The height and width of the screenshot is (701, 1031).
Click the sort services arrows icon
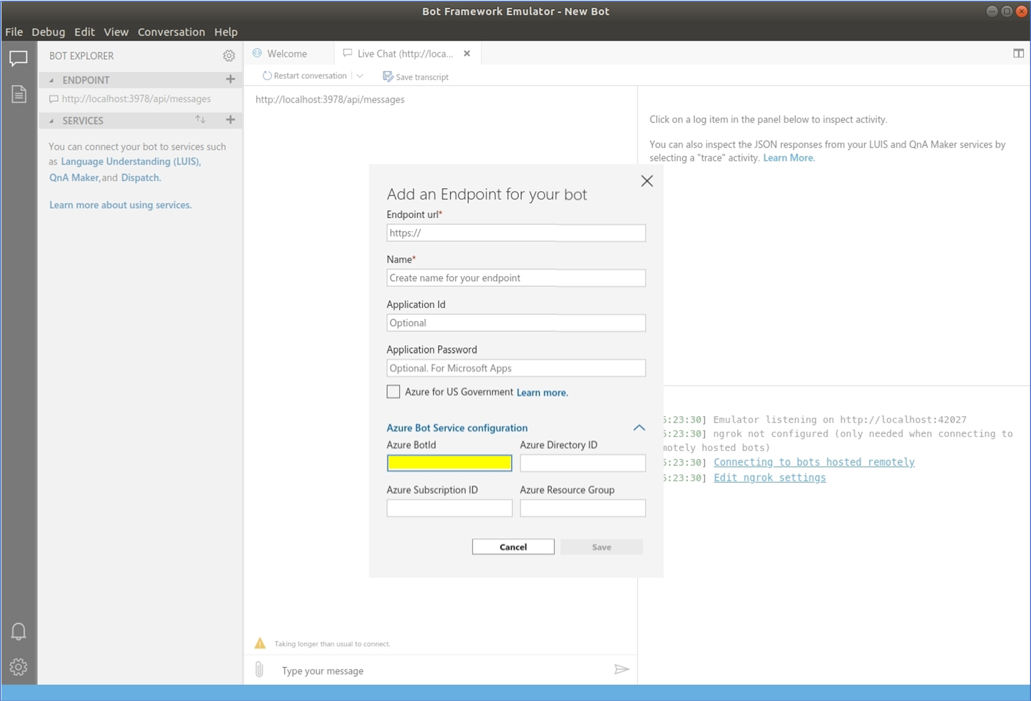pos(200,120)
